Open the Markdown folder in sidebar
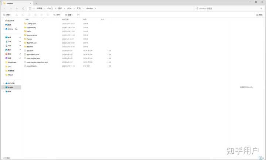266x160 pixels. click(11, 62)
